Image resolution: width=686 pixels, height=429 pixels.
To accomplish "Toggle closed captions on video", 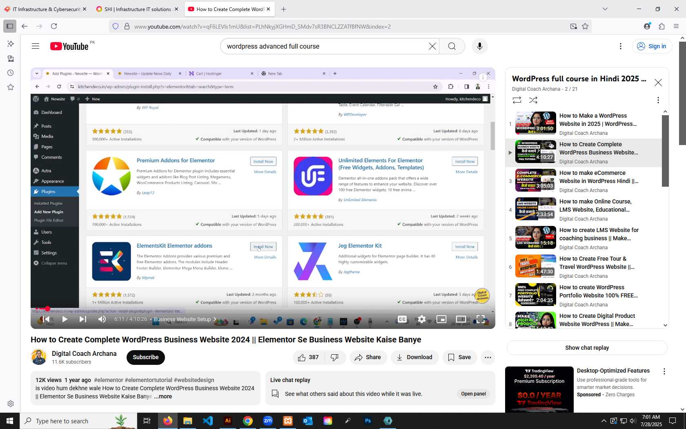I will point(402,319).
